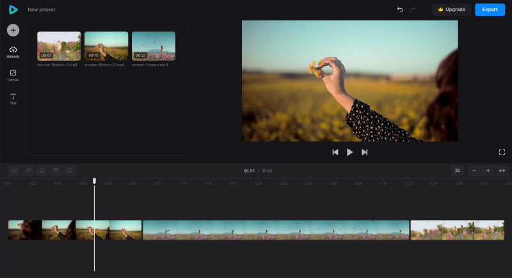Screen dimensions: 512x278
Task: Select woman-flowers-3.mp4 thumbnail
Action: [x=59, y=46]
